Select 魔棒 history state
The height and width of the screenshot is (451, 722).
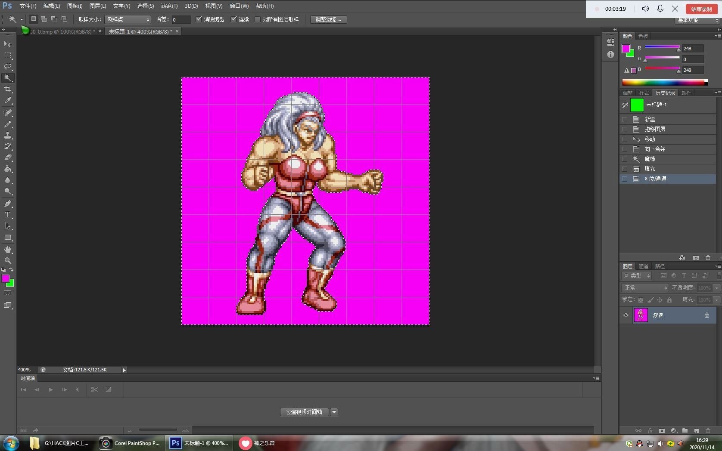click(668, 159)
